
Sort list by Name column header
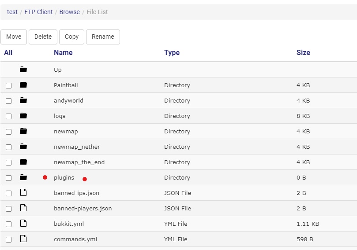pos(63,52)
